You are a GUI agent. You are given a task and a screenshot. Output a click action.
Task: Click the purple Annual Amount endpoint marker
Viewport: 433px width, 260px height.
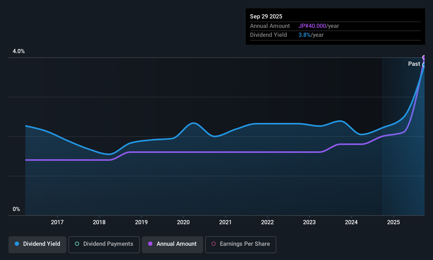point(424,57)
